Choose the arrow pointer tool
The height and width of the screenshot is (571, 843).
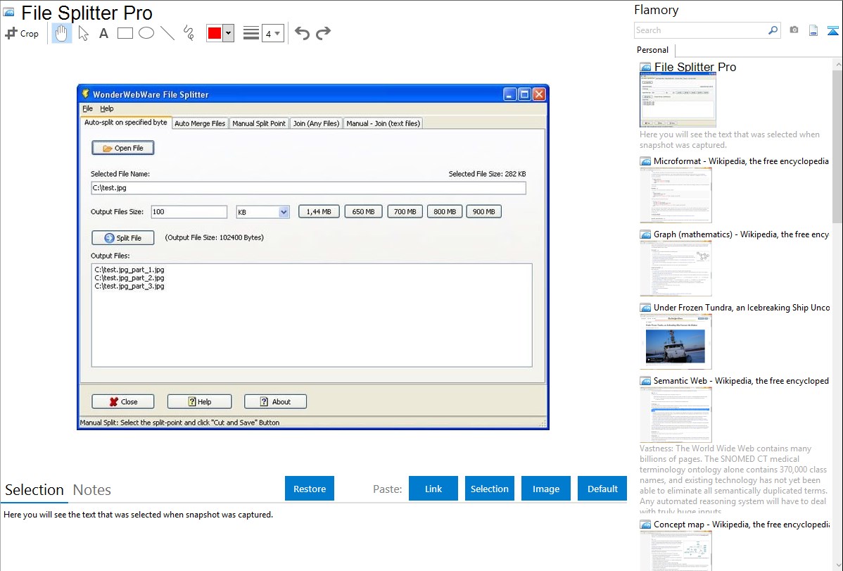pyautogui.click(x=83, y=33)
